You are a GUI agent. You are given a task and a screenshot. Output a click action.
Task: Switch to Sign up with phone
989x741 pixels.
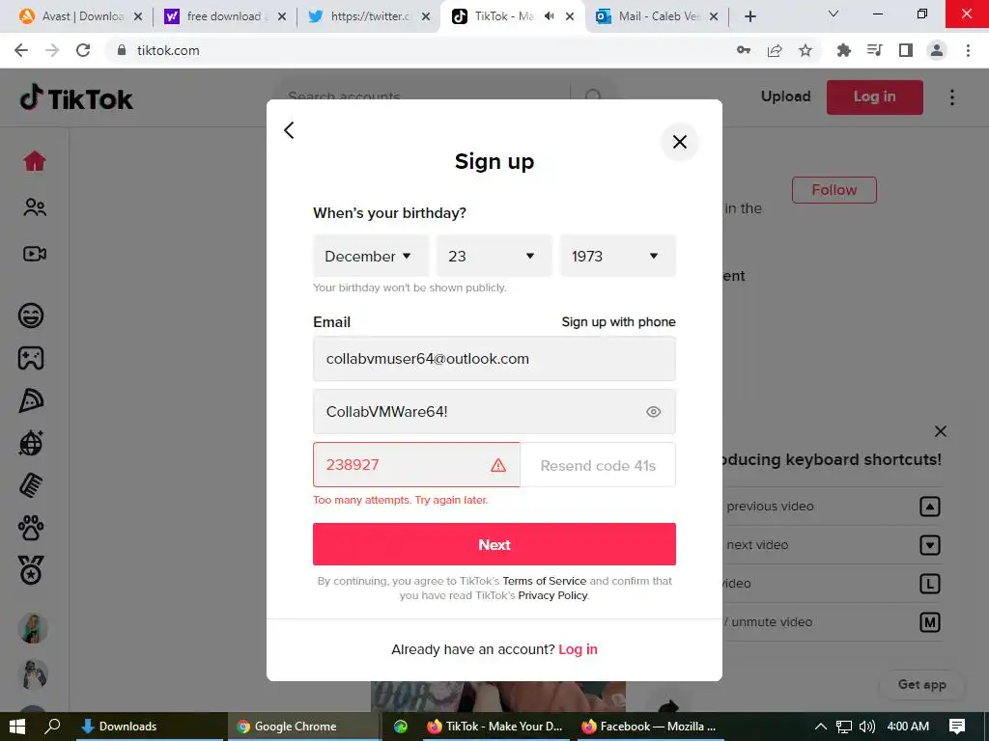point(618,322)
